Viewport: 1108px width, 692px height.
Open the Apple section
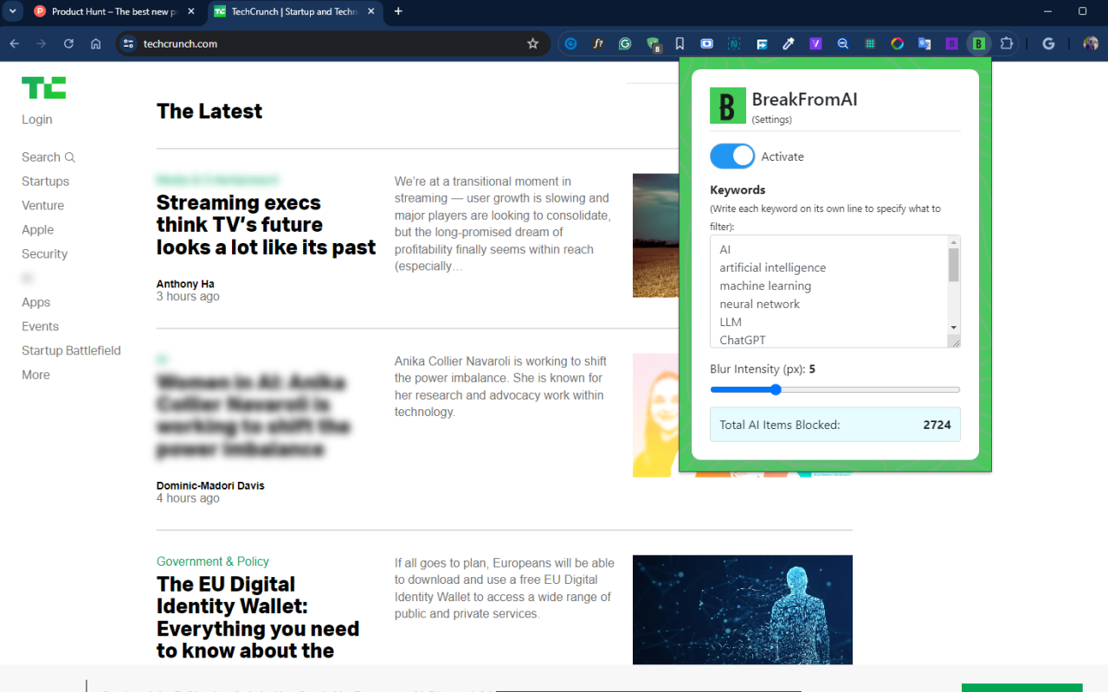tap(37, 229)
